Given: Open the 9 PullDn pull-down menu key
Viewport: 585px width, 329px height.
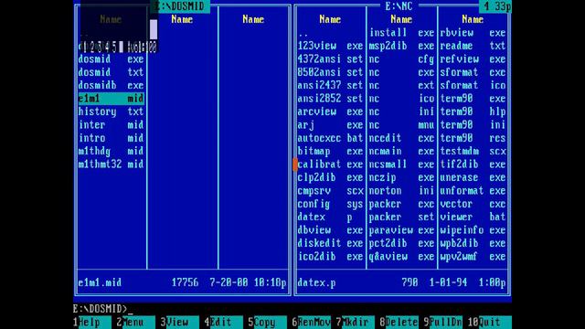Looking at the screenshot, I should click(442, 322).
